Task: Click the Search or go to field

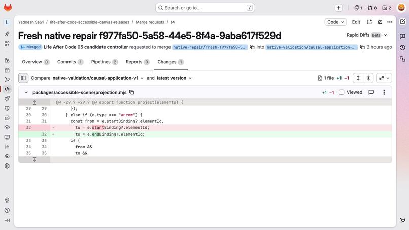Action: 205,8
